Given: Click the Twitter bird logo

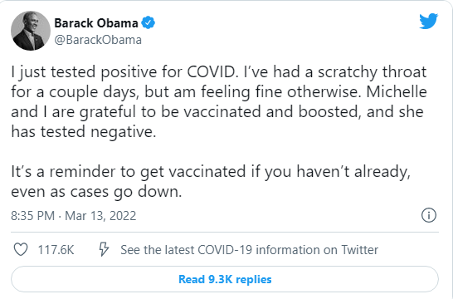Looking at the screenshot, I should coord(428,21).
